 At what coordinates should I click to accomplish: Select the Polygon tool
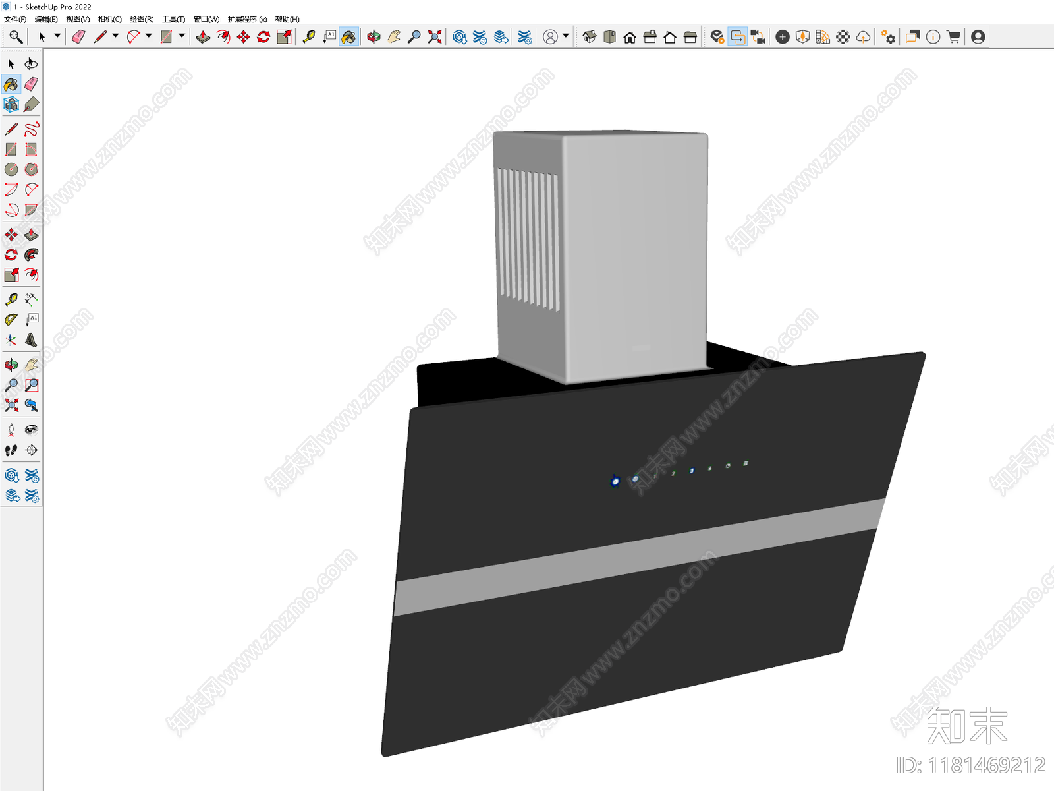click(x=31, y=169)
